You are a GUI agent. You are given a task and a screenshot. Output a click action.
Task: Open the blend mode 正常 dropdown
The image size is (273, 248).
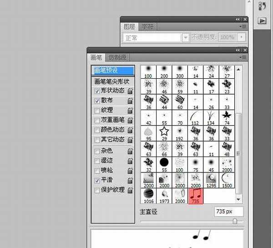pos(185,38)
